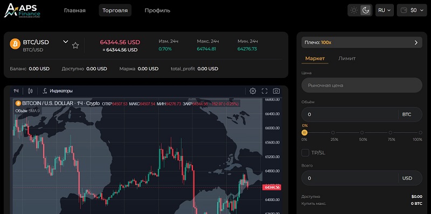Viewport: 431px width, 214px height.
Task: Open the Плечо 100x leverage selector
Action: [362, 42]
